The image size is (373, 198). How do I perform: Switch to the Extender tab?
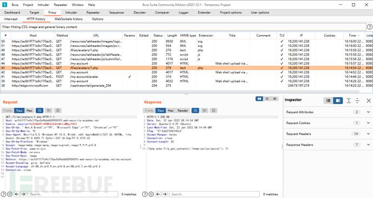(204, 12)
